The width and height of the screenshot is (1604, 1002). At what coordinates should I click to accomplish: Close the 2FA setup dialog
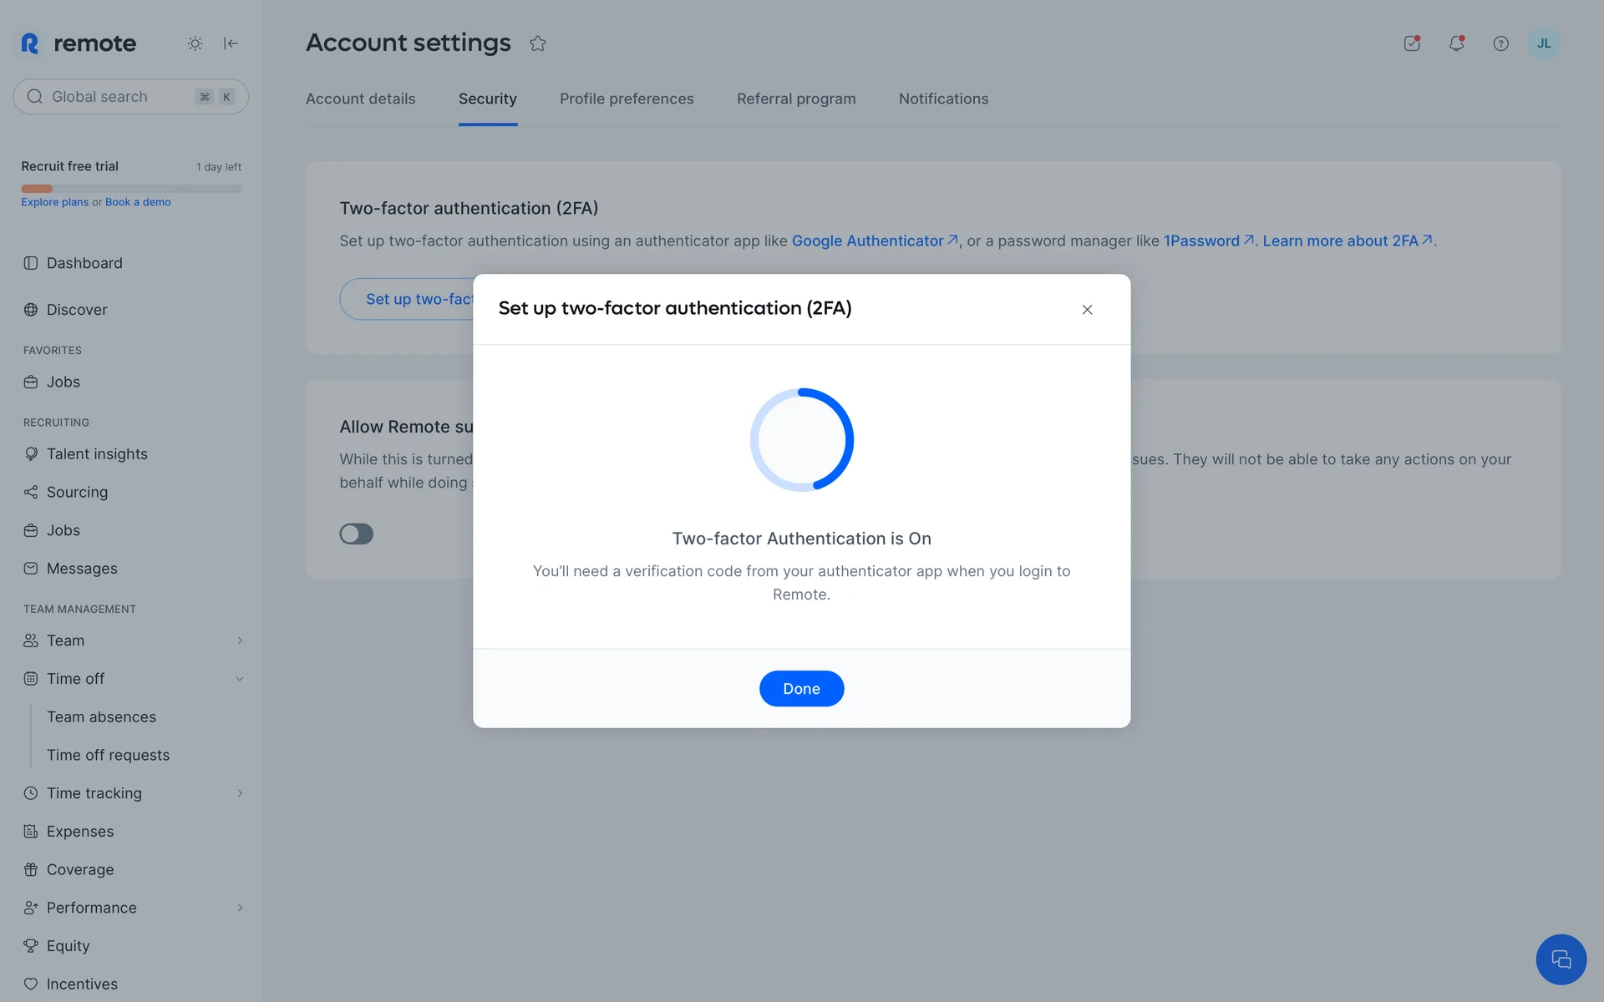pos(1087,310)
